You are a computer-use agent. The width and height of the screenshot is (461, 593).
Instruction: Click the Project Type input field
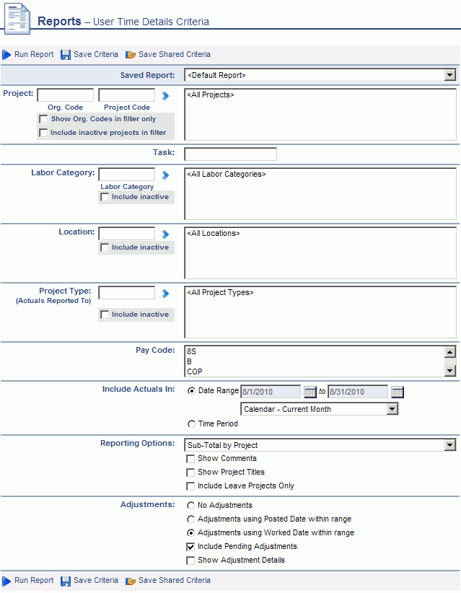127,293
